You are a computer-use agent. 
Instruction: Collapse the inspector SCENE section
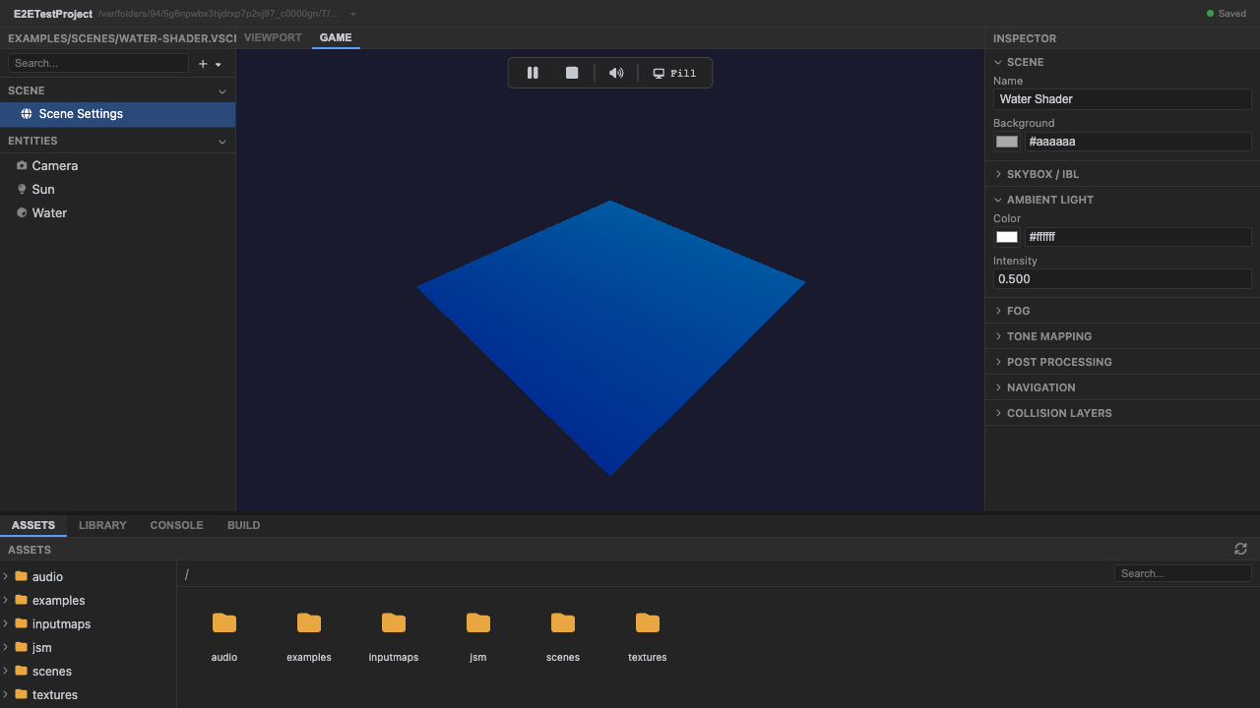999,62
